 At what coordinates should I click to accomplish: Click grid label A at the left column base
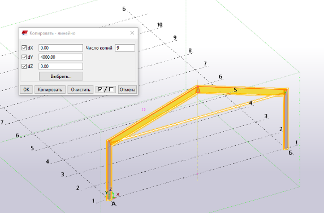click(114, 204)
